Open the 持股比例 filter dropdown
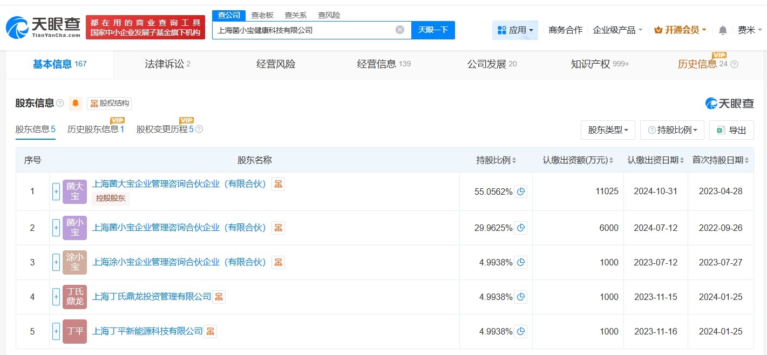The height and width of the screenshot is (355, 767). pyautogui.click(x=672, y=129)
